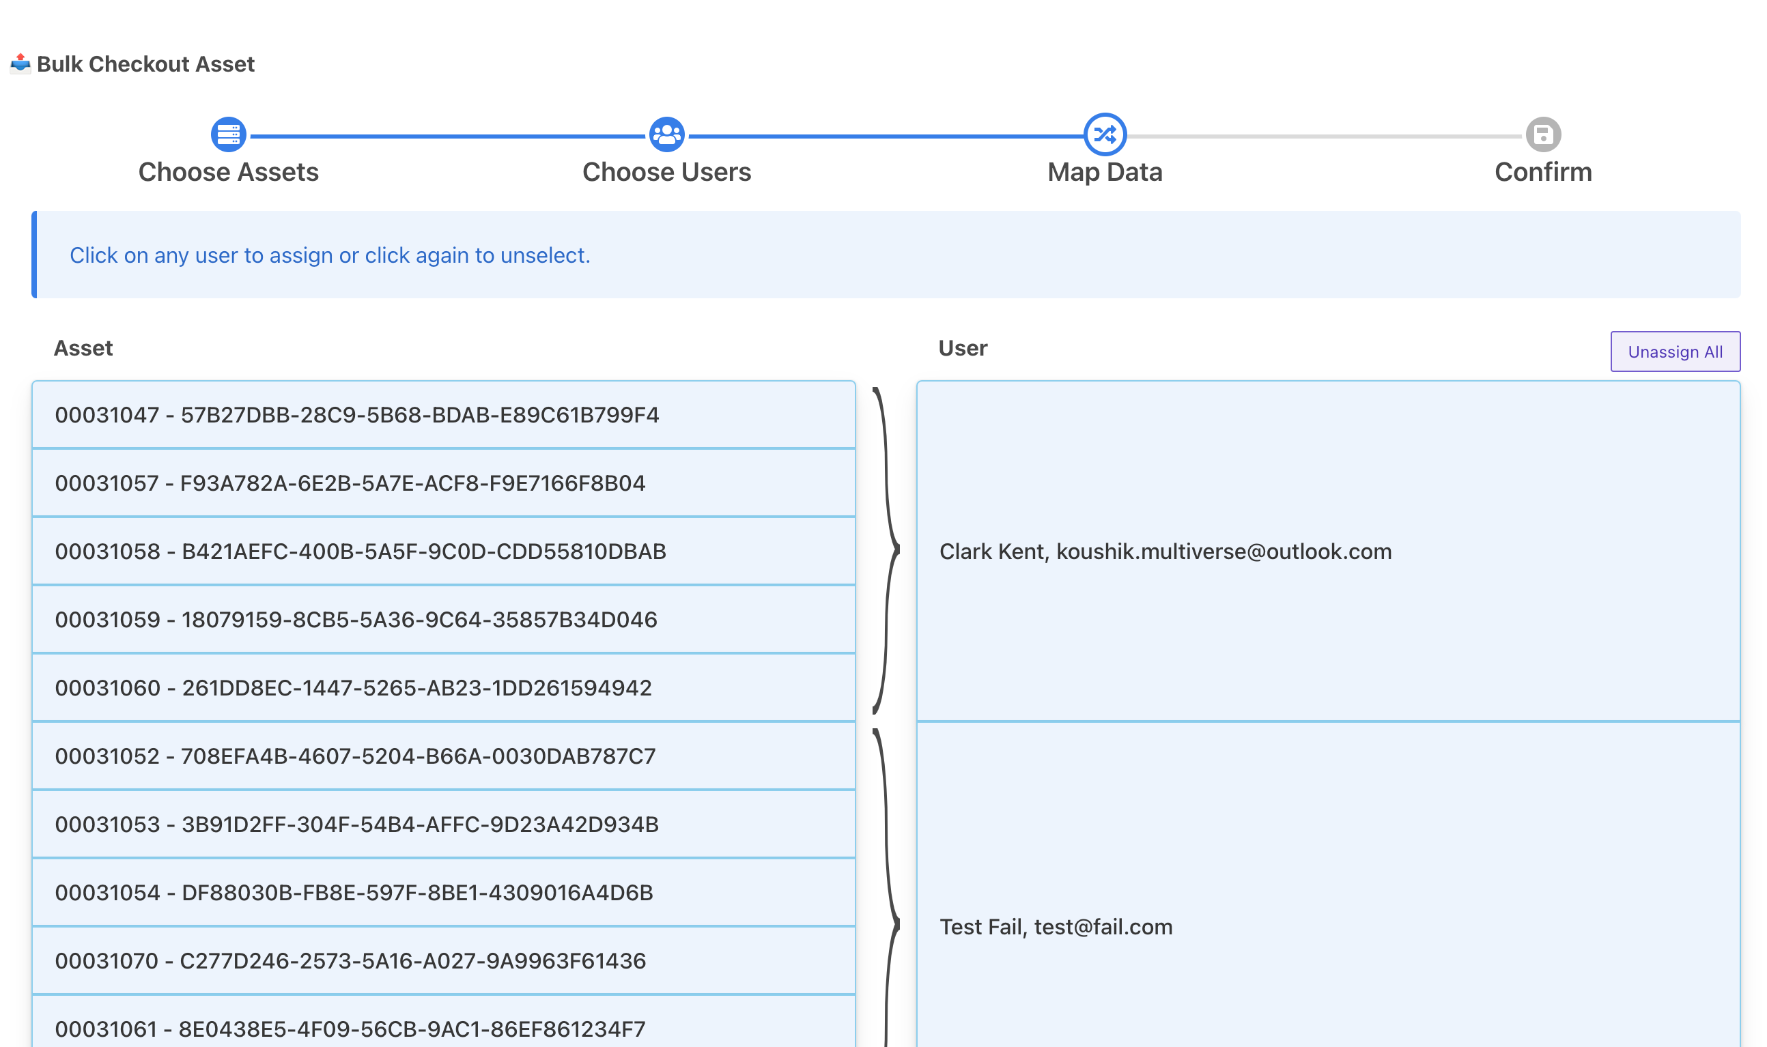Click the Confirm step save icon
The image size is (1767, 1047).
pyautogui.click(x=1542, y=134)
